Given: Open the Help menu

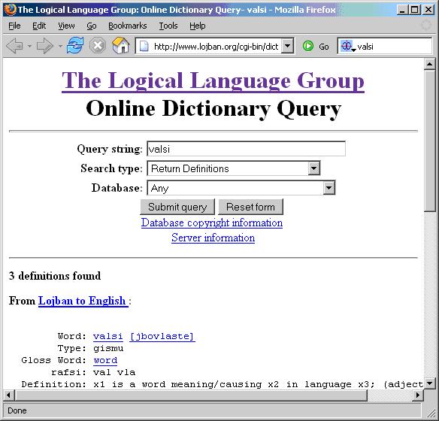Looking at the screenshot, I should tap(198, 26).
